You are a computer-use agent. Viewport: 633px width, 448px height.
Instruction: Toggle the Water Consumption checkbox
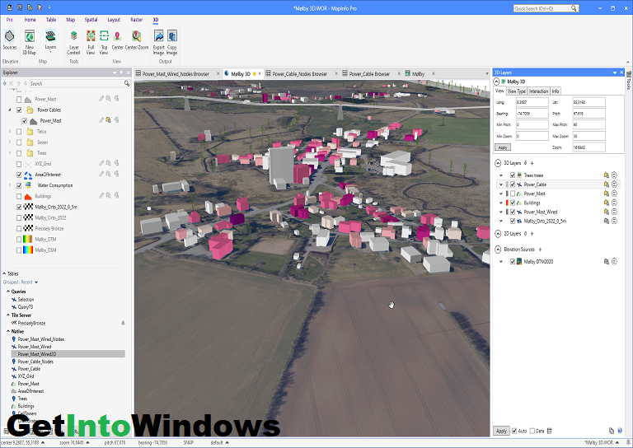click(x=19, y=185)
